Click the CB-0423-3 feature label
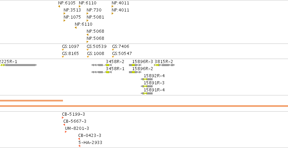This screenshot has height=148, width=288. [90, 136]
